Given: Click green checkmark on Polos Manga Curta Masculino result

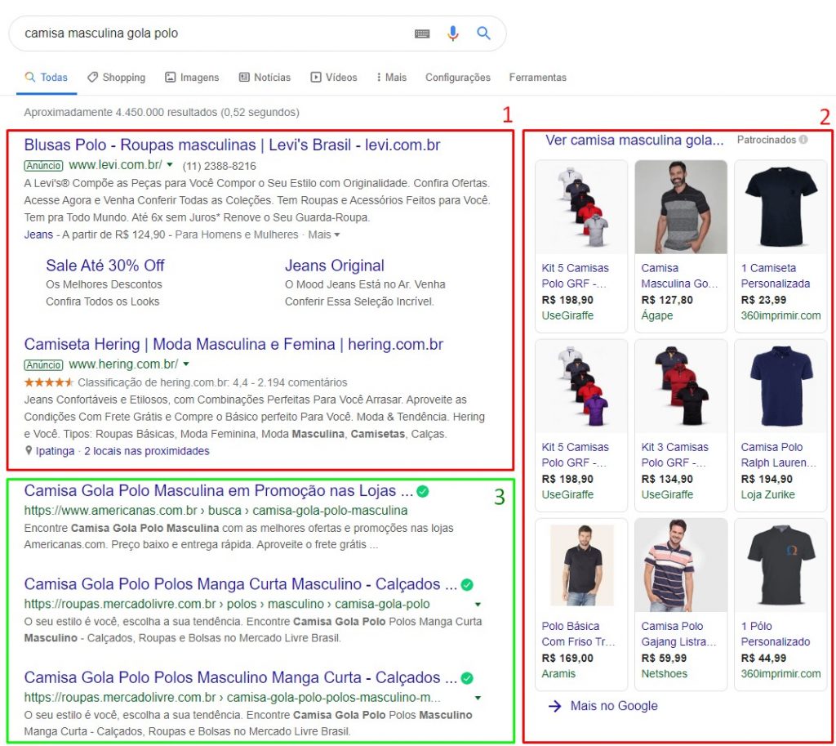Looking at the screenshot, I should 466,584.
